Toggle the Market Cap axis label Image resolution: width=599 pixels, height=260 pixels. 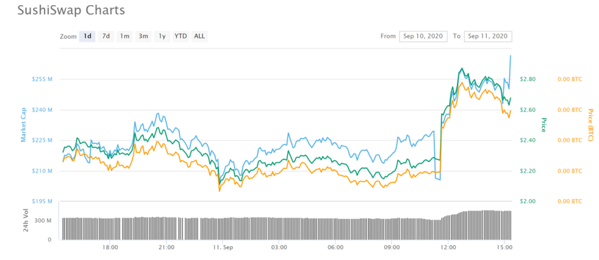(x=23, y=124)
